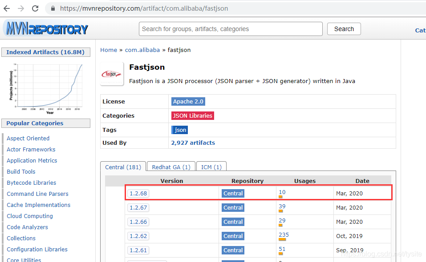Click the browser forward navigation arrow
Viewport: 426px width, 262px height.
coord(21,8)
